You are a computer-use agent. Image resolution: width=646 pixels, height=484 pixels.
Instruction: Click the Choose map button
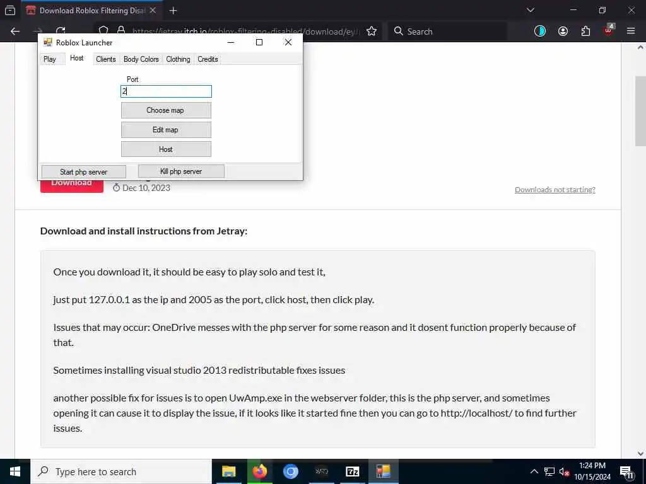(166, 110)
